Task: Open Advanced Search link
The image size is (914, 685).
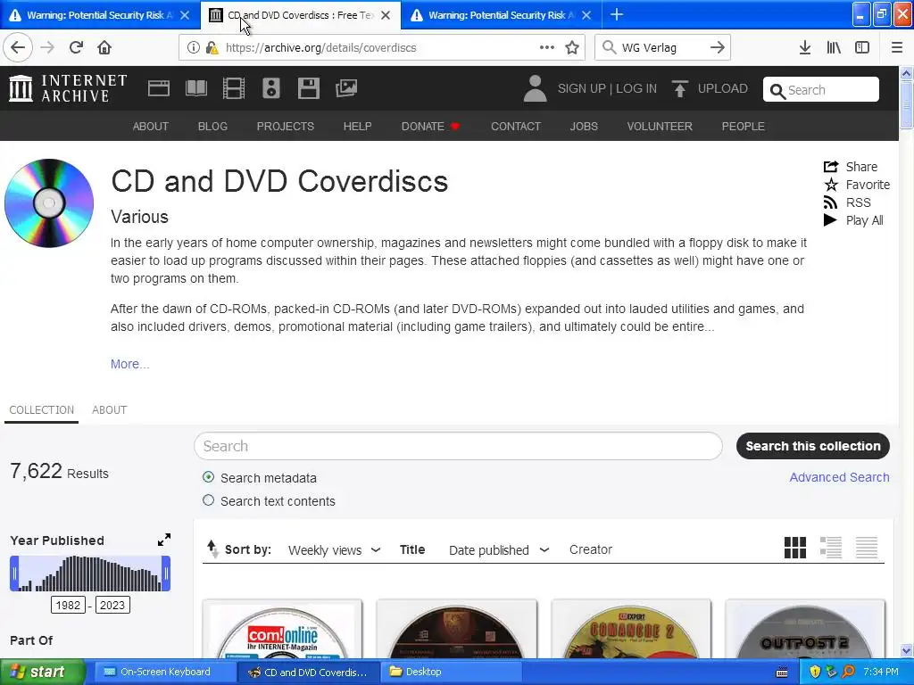Action: tap(839, 477)
